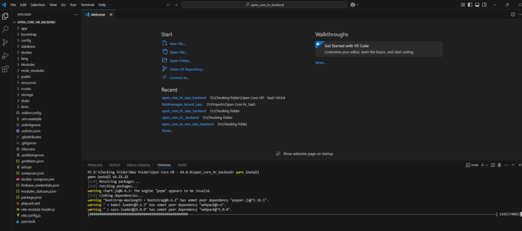Toggle the primary side bar
Screen dimensions: 522x231
[469, 5]
